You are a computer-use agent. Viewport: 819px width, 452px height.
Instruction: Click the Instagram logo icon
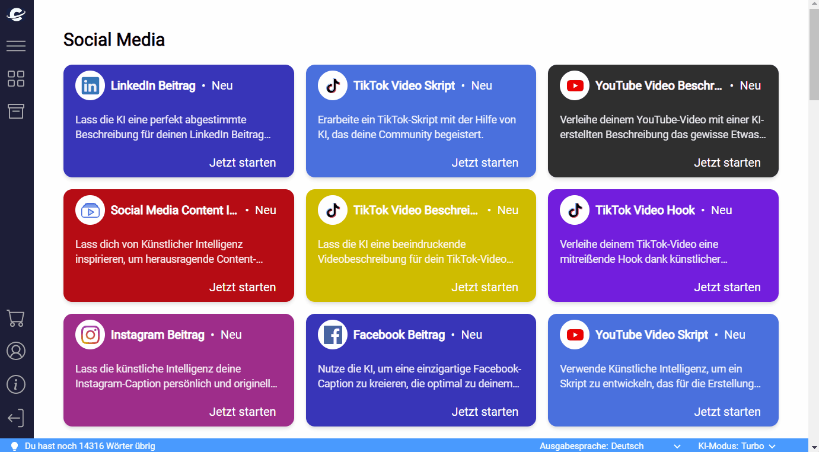90,335
